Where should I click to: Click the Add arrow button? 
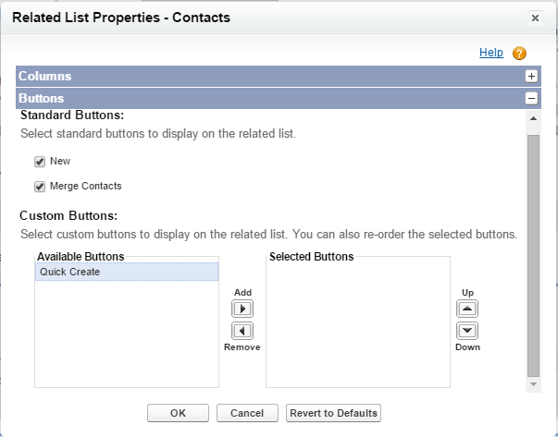click(242, 309)
